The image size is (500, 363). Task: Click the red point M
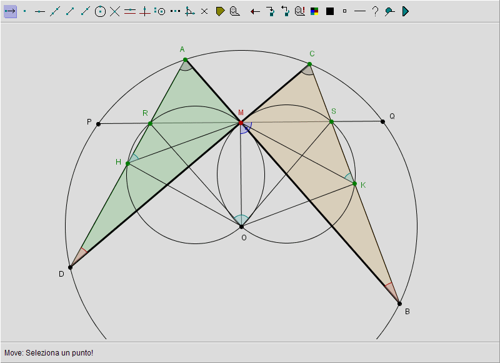point(241,123)
